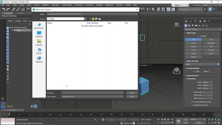Click the Unlink Selection chain icon

click(x=18, y=9)
